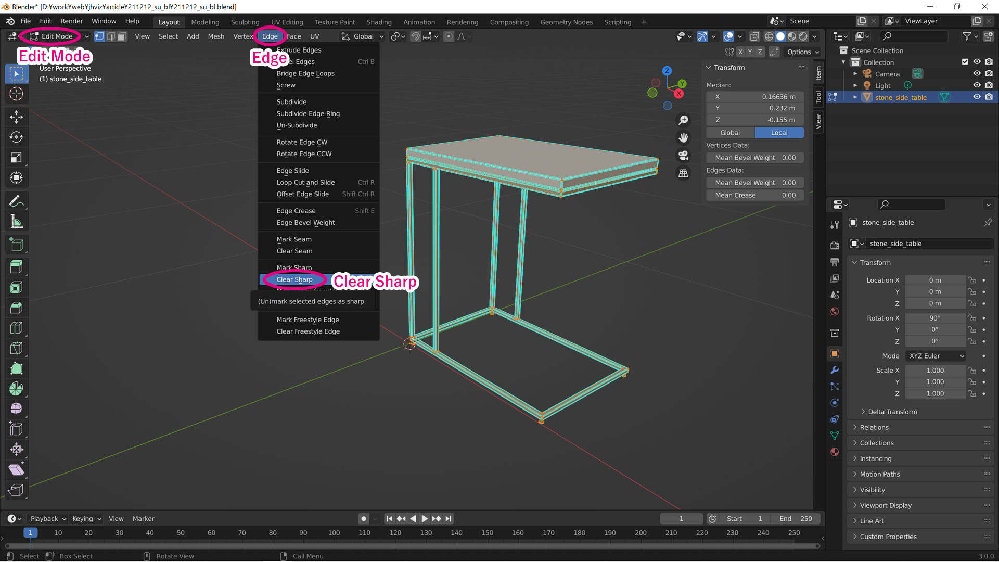Open the Tool sidebar tab
This screenshot has width=999, height=562.
point(818,97)
